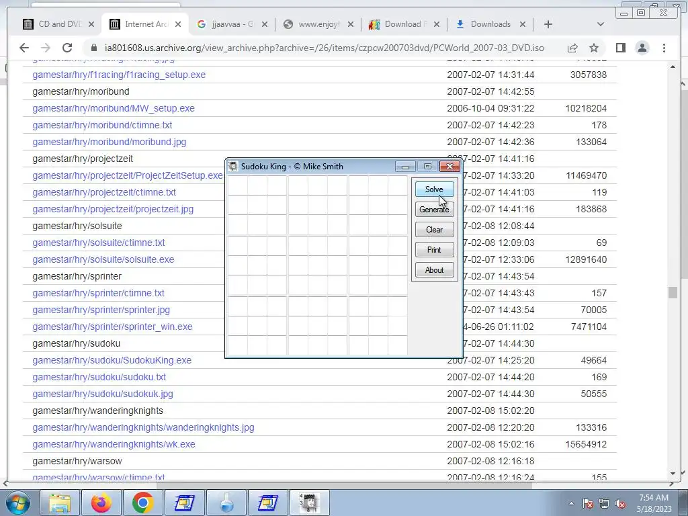Click the Generate button in Sudoku King
This screenshot has height=516, width=688.
(434, 210)
